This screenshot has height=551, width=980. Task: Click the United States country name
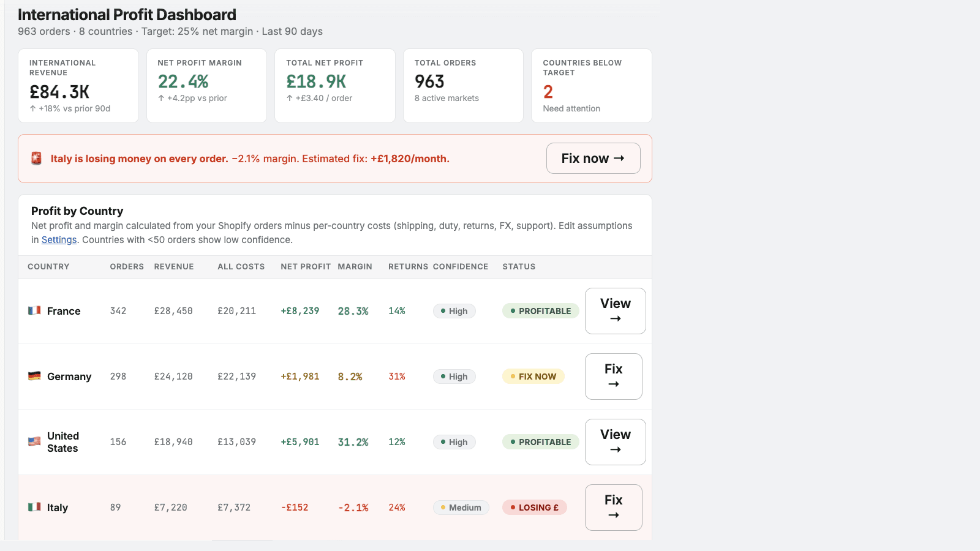(63, 442)
